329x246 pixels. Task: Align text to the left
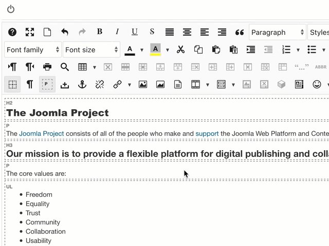[x=205, y=32]
